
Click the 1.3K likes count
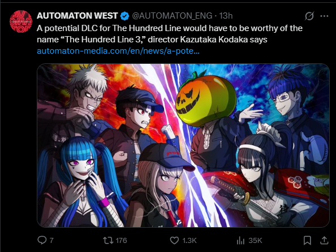189,241
